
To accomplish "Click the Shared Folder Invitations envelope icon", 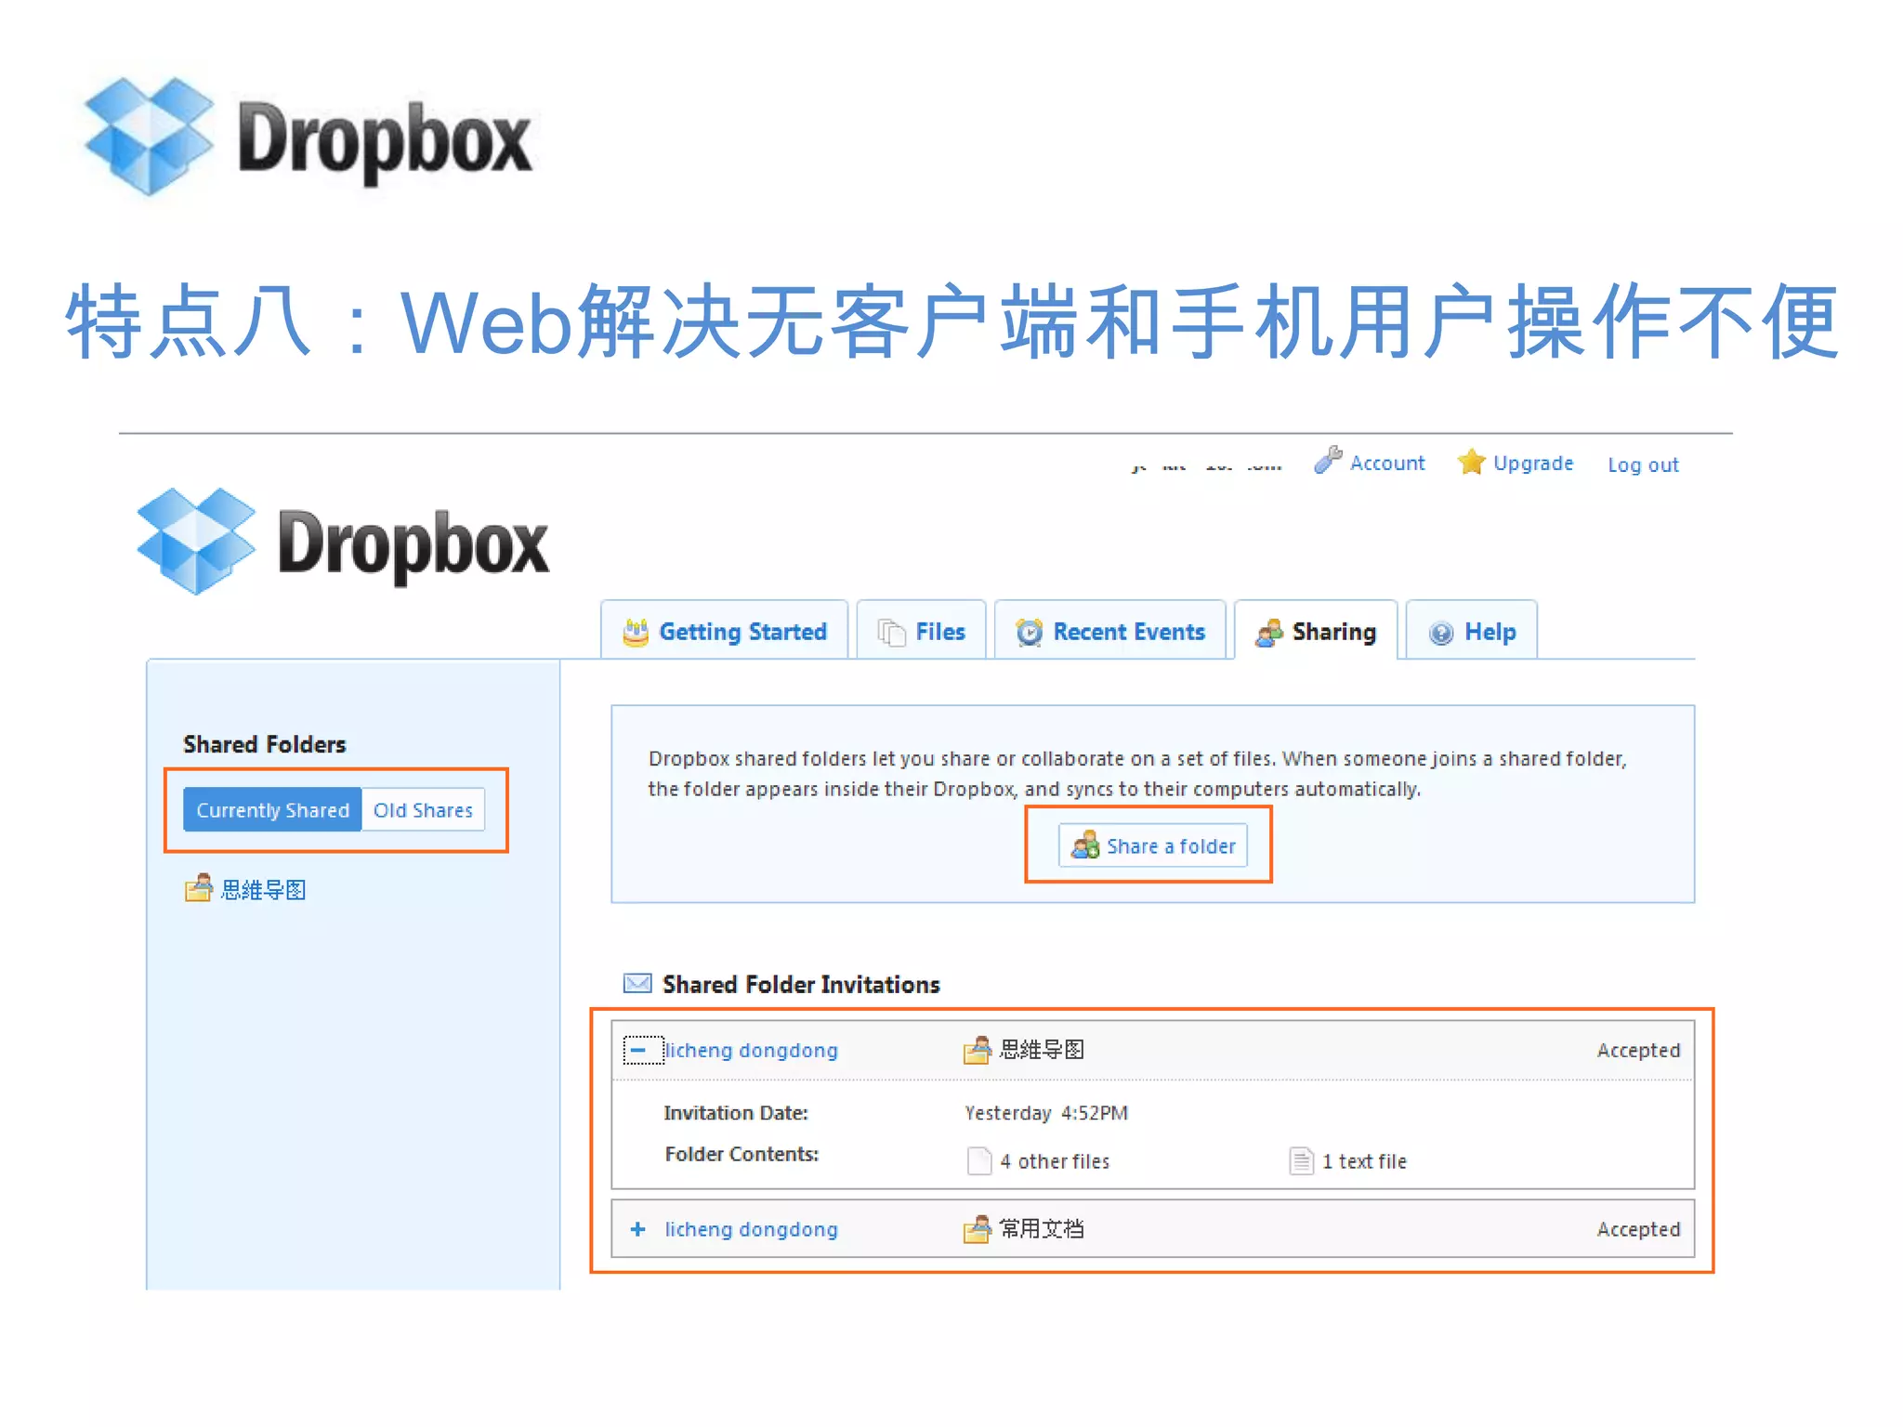I will click(x=637, y=984).
